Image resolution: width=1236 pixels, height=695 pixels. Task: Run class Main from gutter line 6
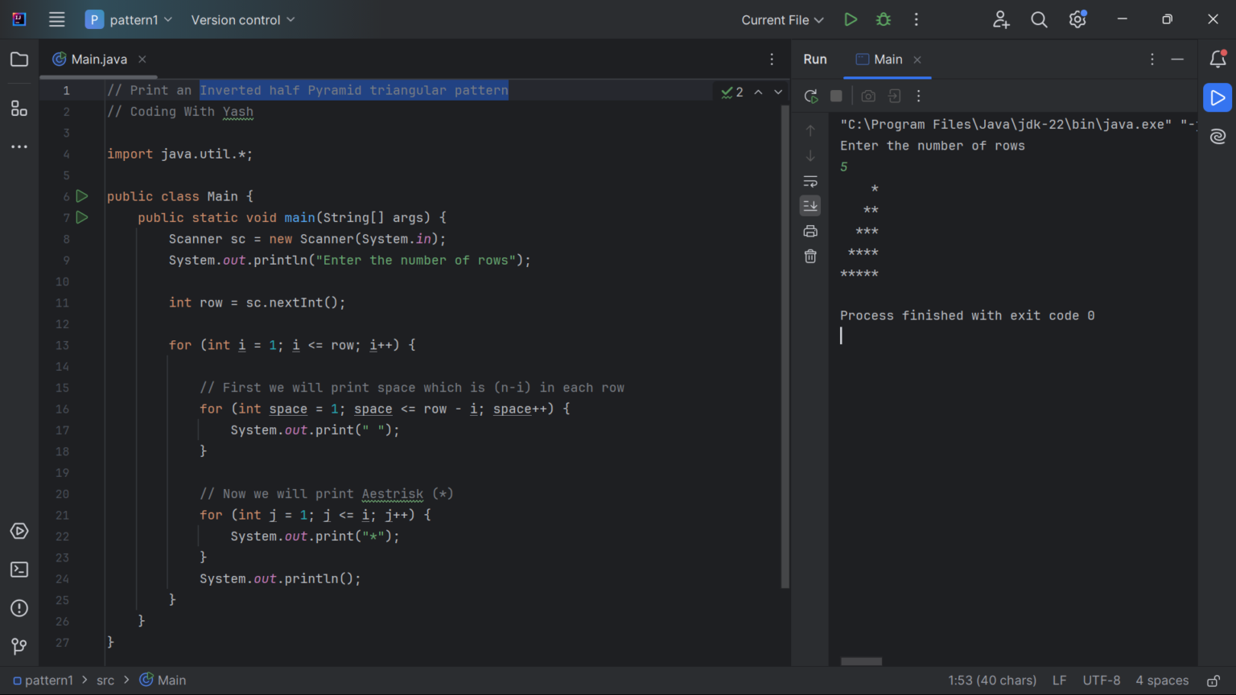click(82, 196)
